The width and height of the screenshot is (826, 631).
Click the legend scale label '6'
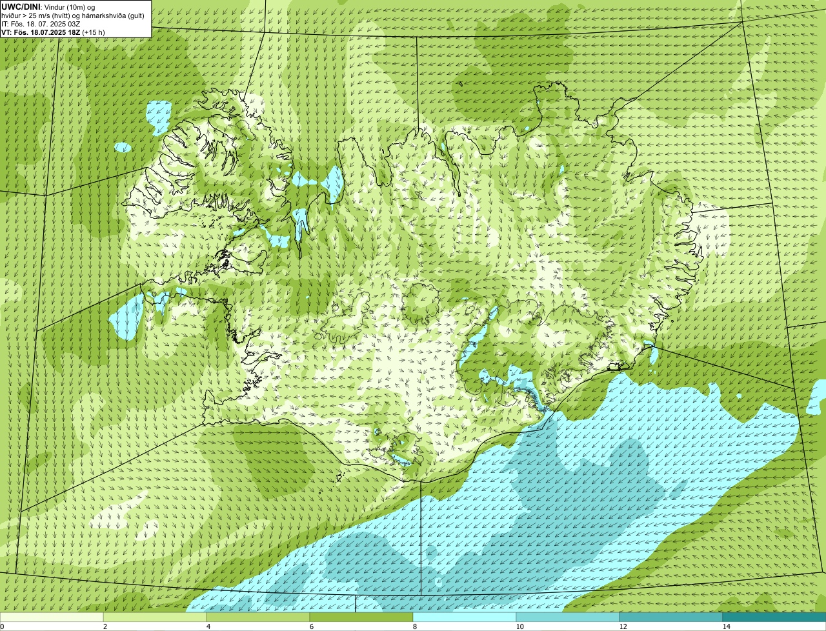(x=311, y=626)
